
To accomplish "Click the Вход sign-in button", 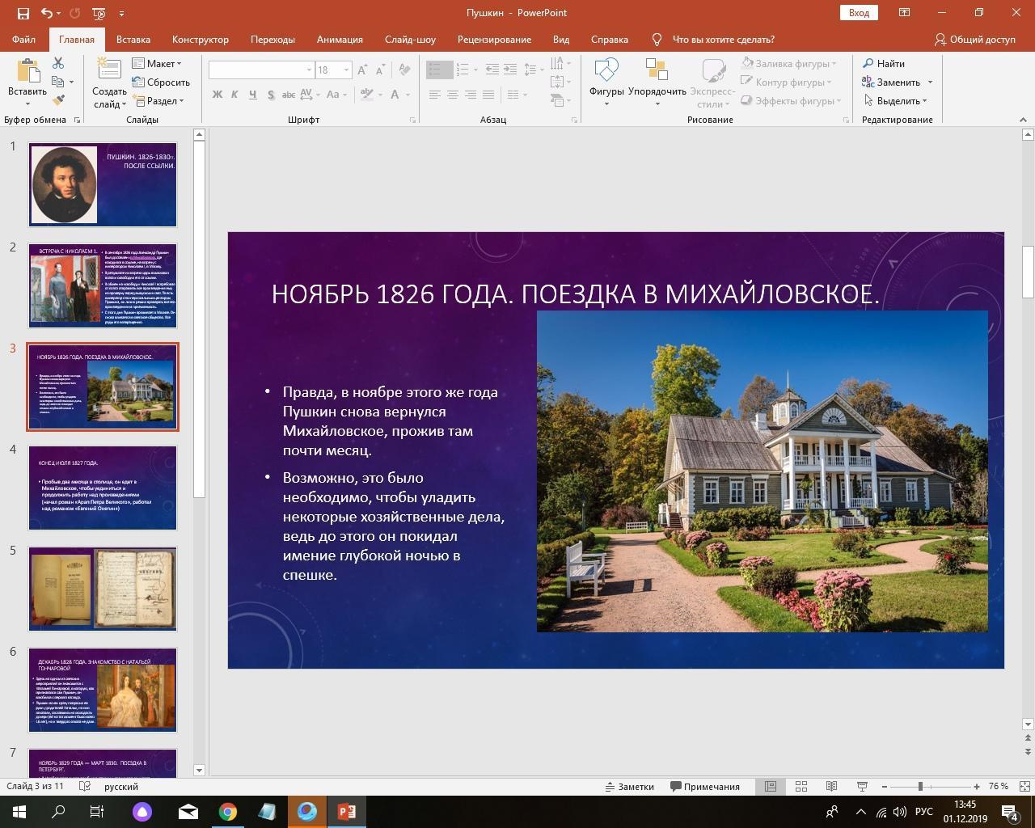I will click(x=859, y=13).
